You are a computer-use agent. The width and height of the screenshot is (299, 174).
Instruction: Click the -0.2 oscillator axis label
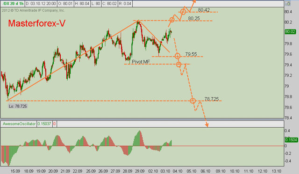(x=288, y=153)
